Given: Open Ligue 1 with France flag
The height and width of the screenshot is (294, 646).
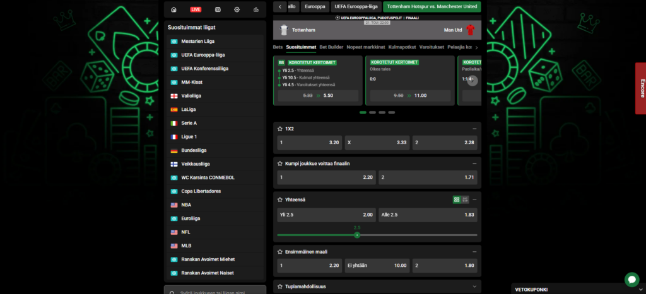Looking at the screenshot, I should (215, 137).
